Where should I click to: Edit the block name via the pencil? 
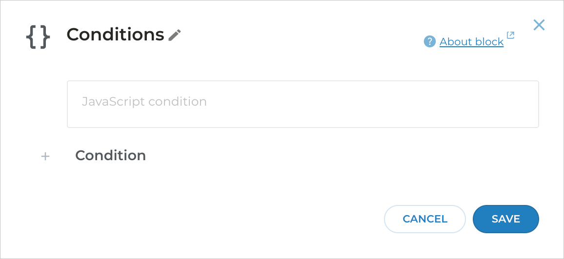click(x=175, y=35)
